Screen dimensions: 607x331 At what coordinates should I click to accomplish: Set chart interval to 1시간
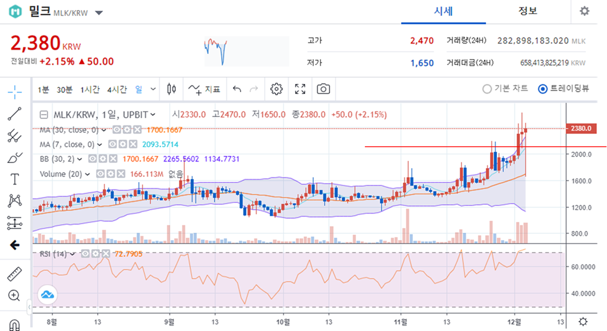point(90,90)
